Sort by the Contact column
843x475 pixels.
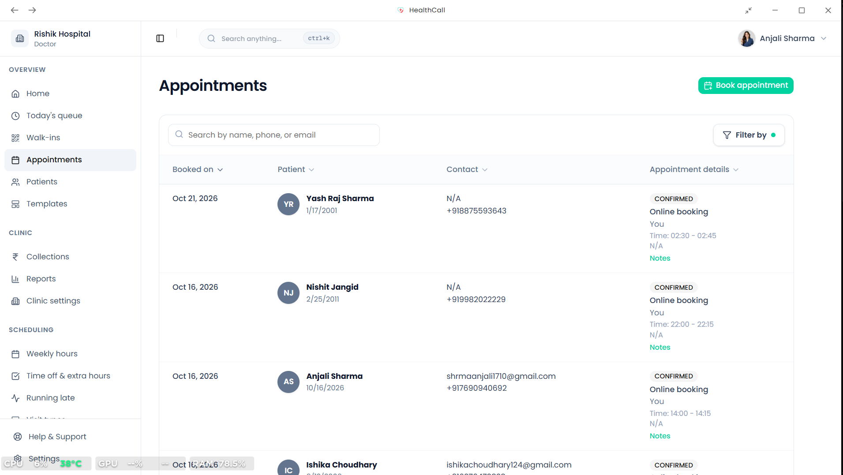pyautogui.click(x=467, y=169)
